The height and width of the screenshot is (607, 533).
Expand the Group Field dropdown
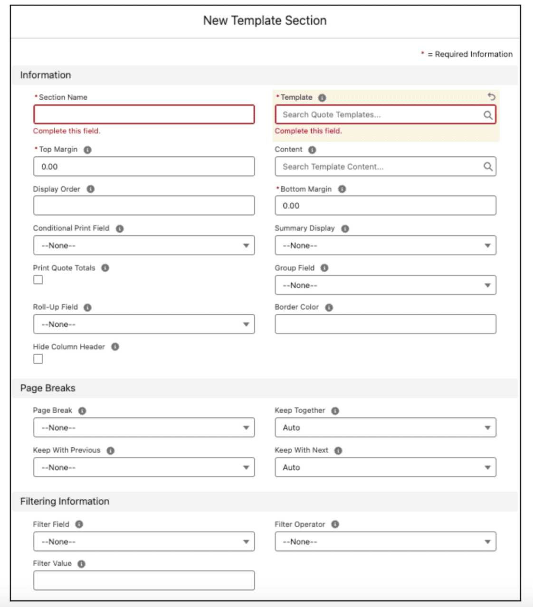[385, 285]
